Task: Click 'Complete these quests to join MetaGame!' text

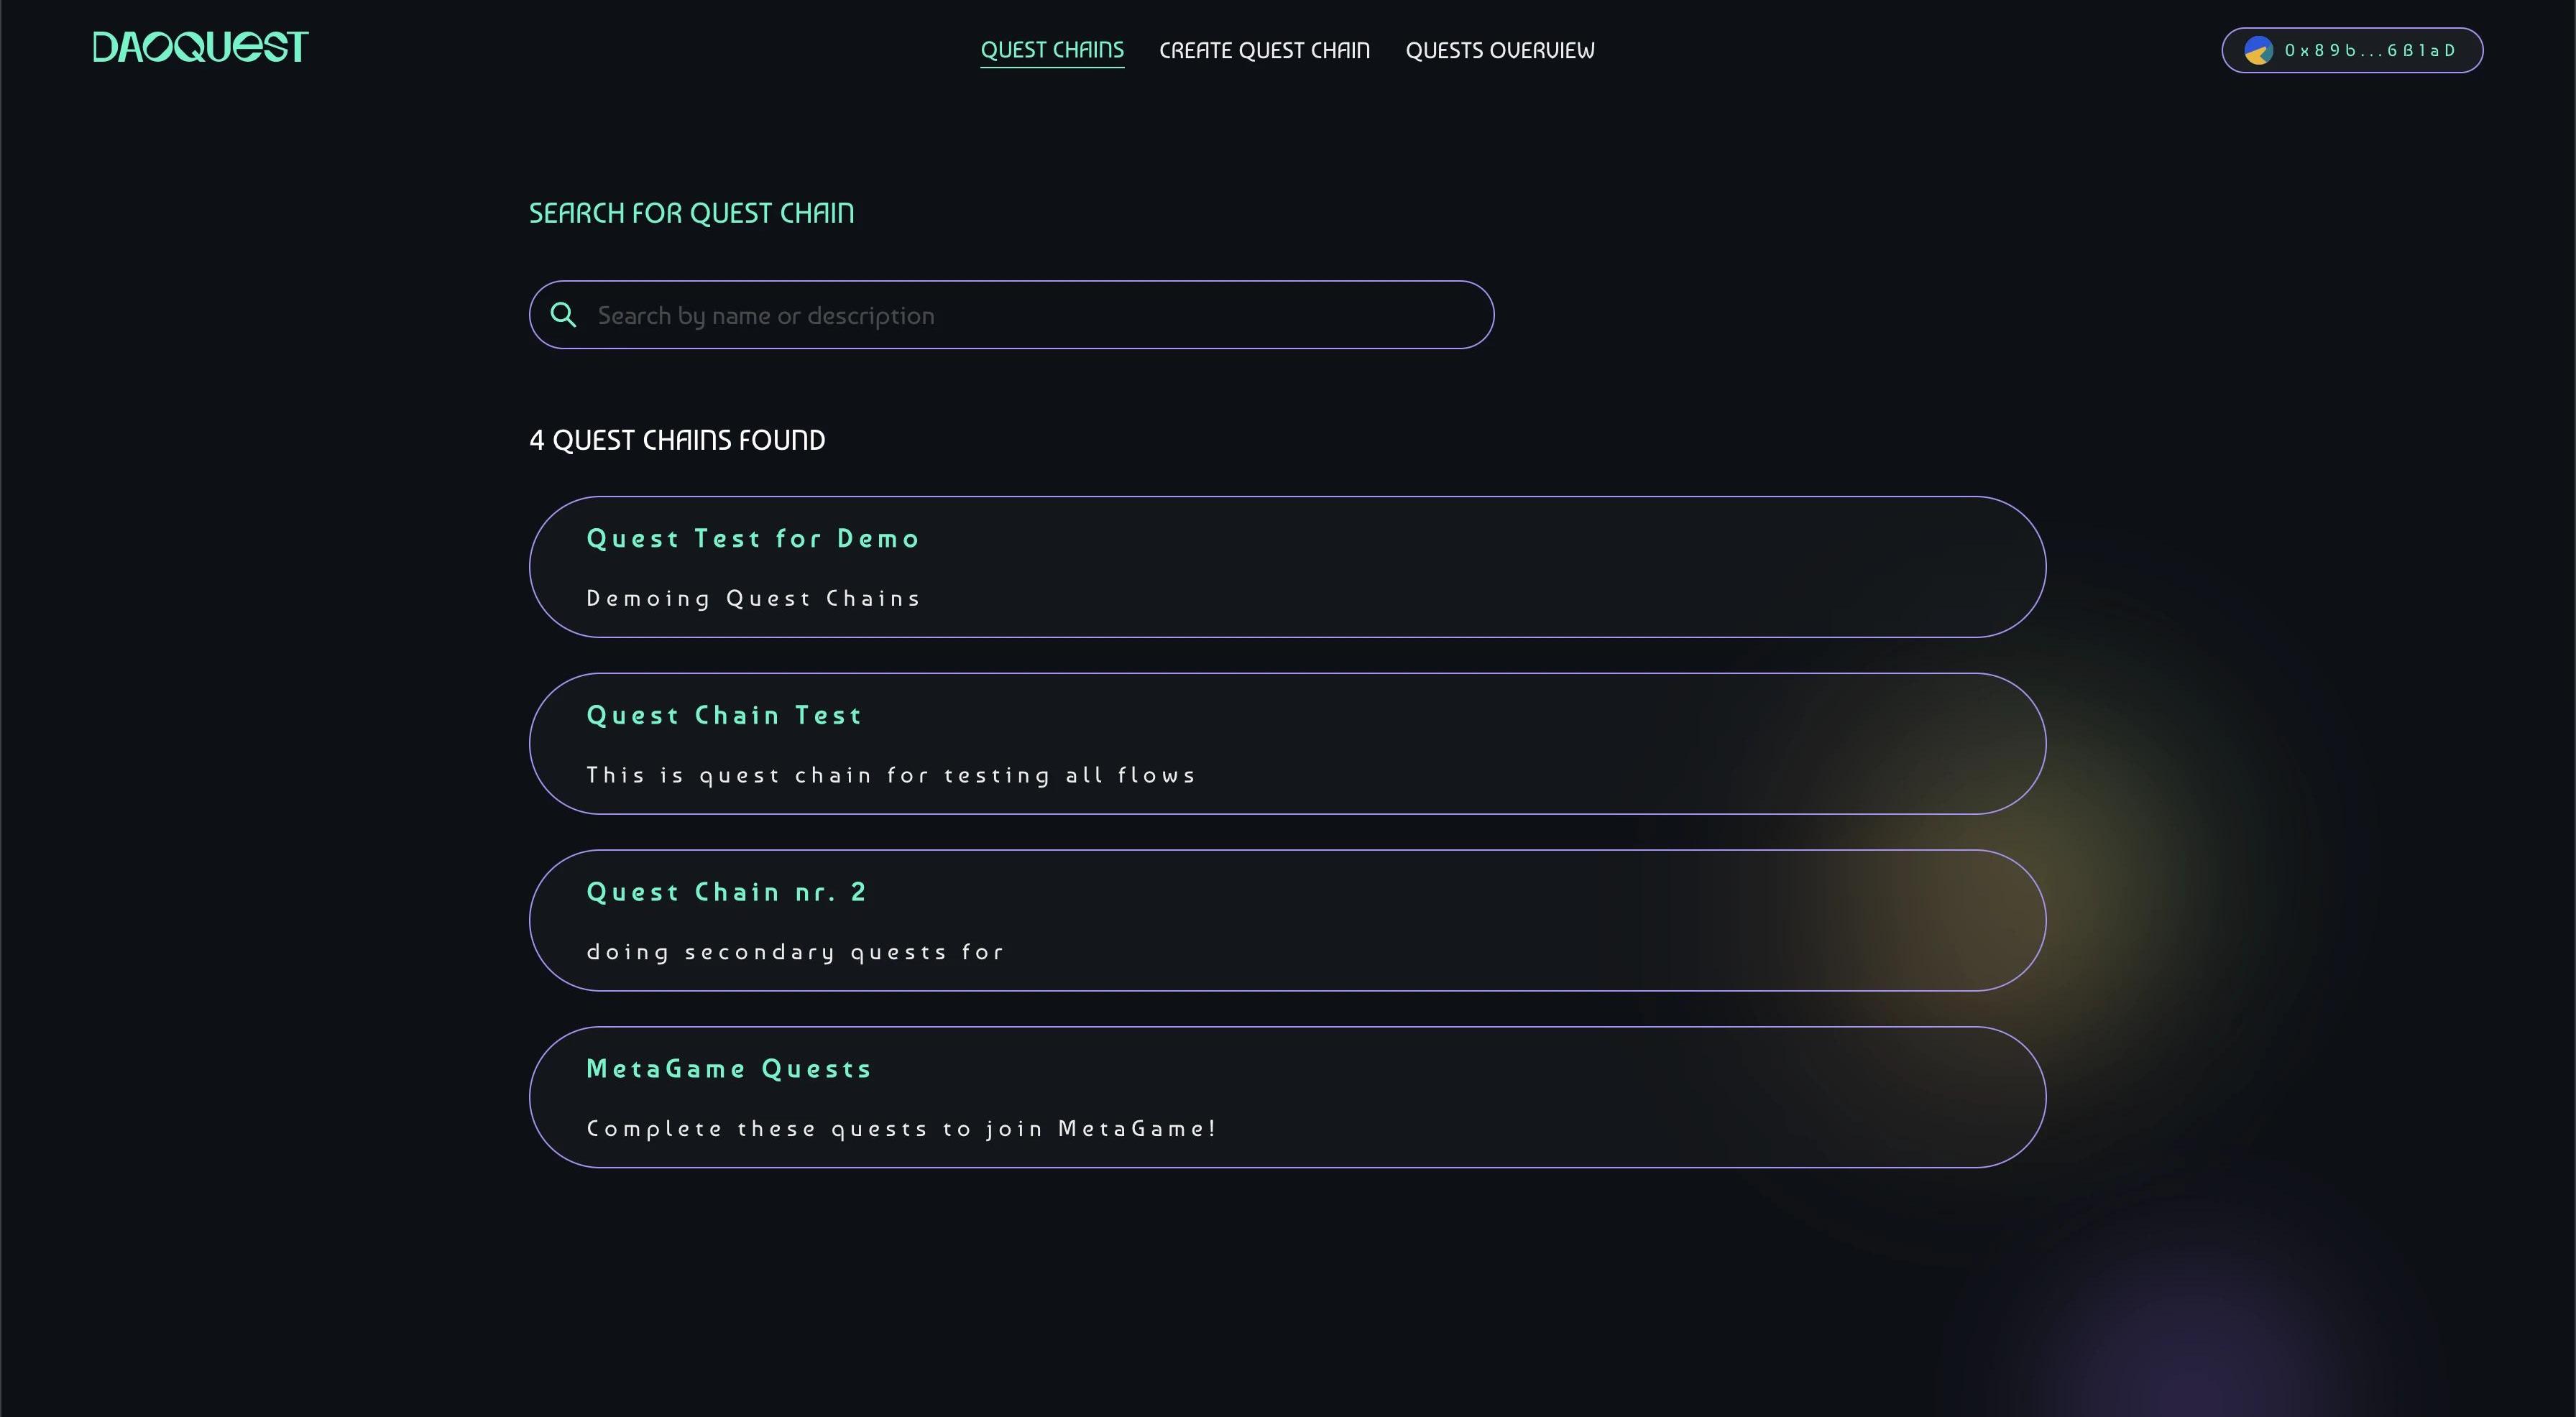Action: pos(901,1129)
